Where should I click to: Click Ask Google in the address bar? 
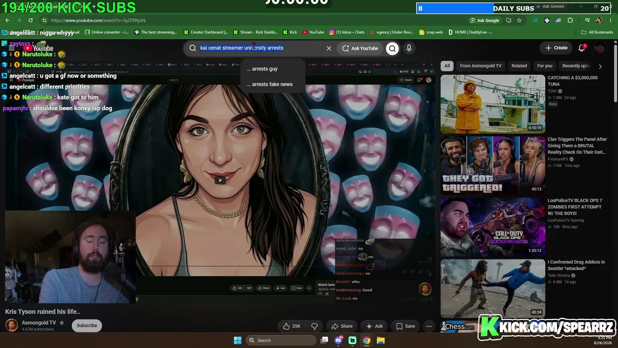click(x=485, y=20)
